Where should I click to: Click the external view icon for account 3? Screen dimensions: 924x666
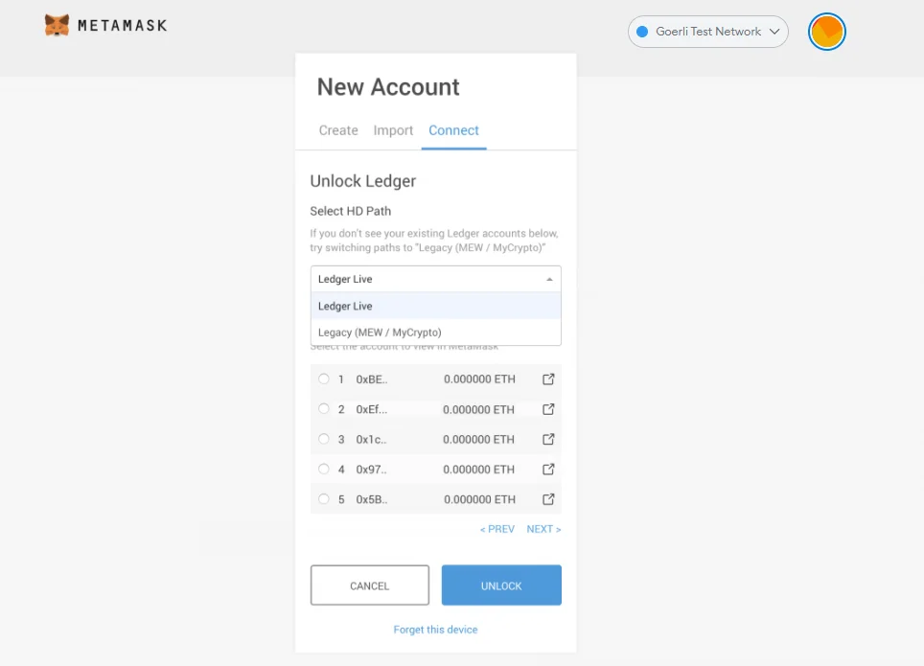[x=548, y=439]
